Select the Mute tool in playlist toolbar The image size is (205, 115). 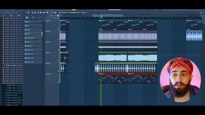coord(41,12)
